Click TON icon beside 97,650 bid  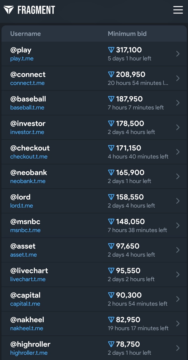pyautogui.click(x=111, y=246)
